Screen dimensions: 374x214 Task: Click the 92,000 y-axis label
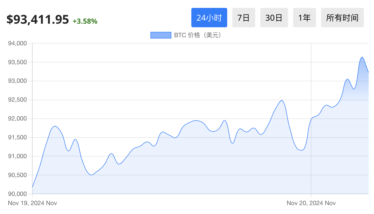(x=17, y=118)
